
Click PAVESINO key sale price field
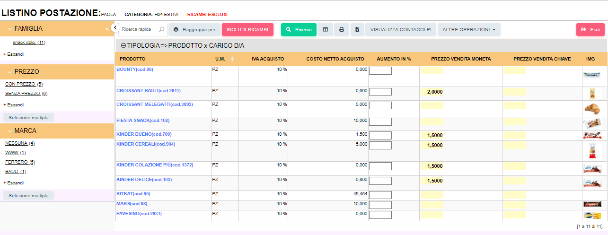[514, 215]
